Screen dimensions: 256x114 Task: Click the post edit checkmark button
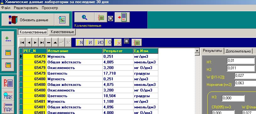[x=62, y=42]
